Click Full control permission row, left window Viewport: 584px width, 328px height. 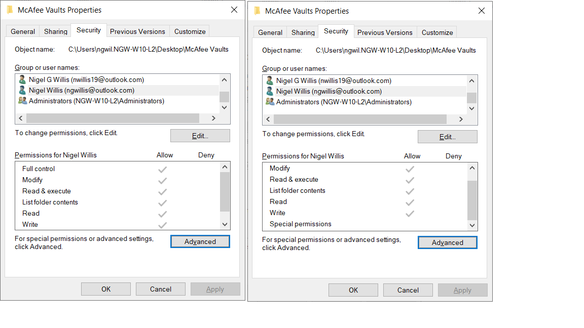tap(118, 169)
